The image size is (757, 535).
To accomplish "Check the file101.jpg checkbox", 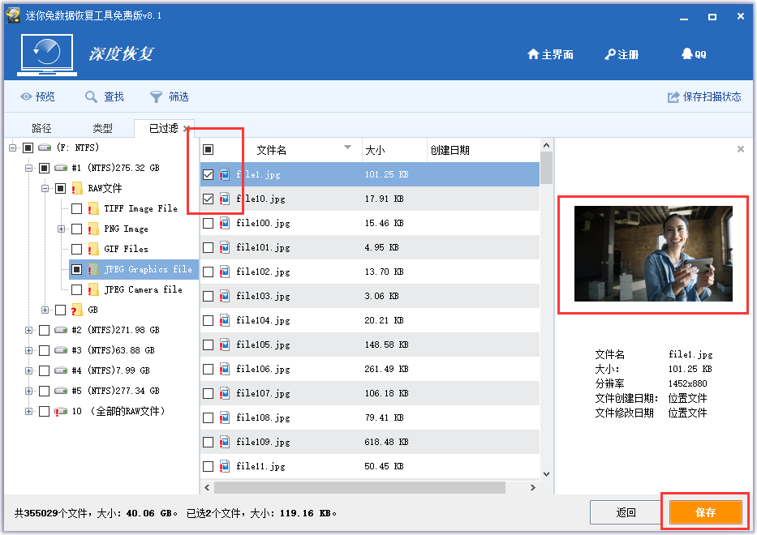I will (x=208, y=247).
